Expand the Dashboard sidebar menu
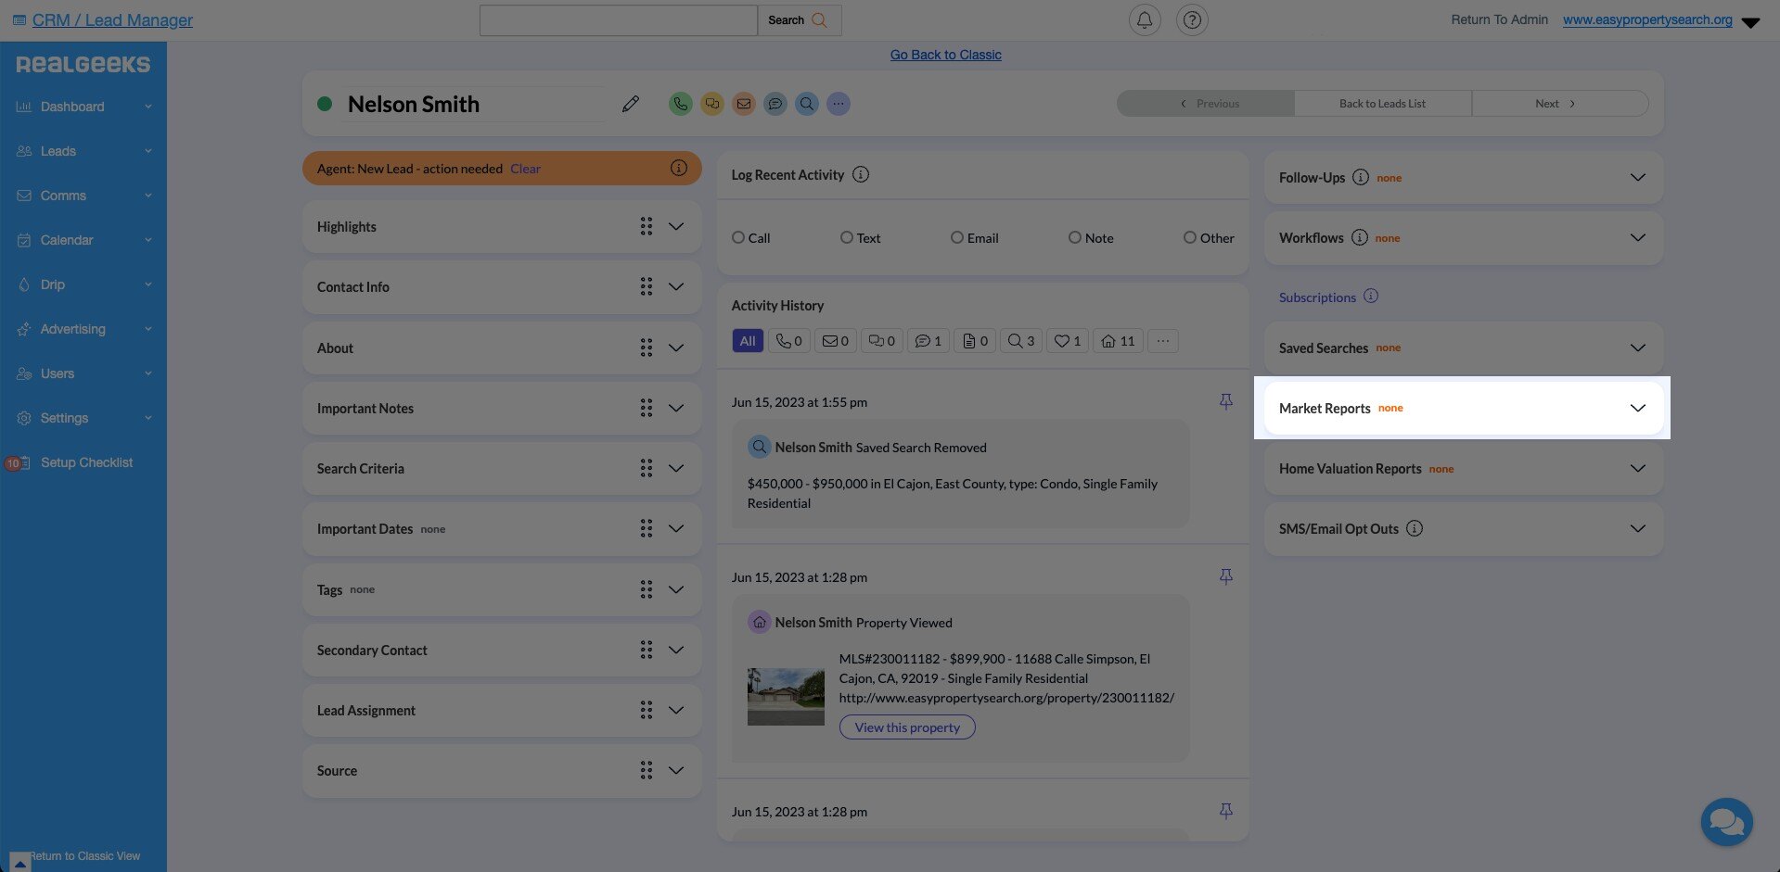 [x=83, y=107]
